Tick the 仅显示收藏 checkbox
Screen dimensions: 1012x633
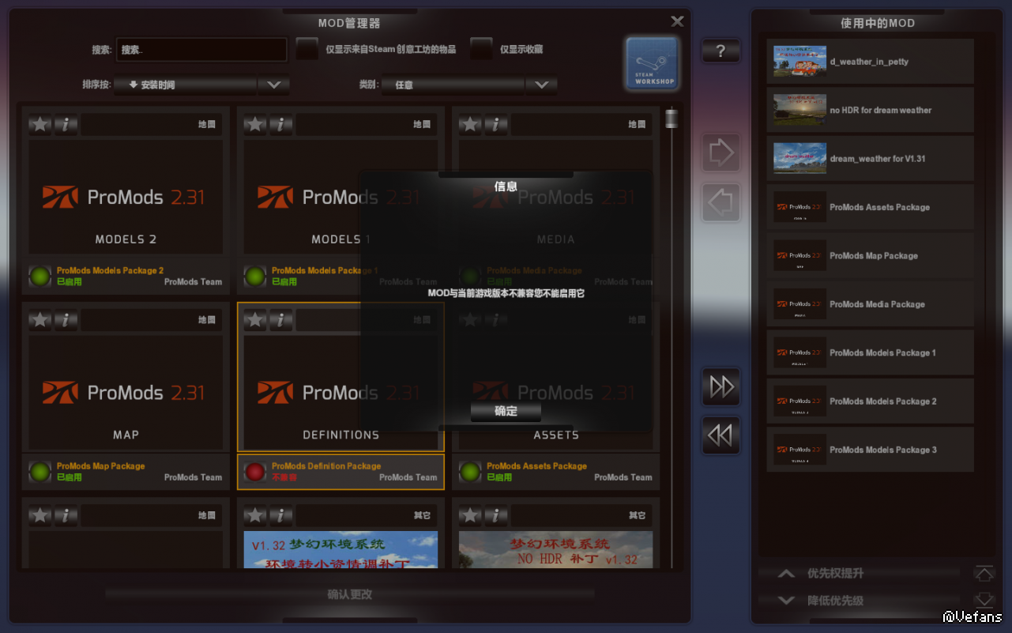pos(481,49)
